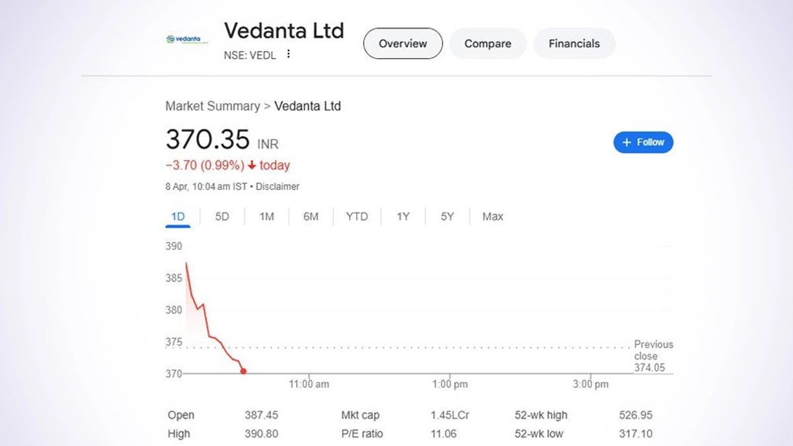Open the Market Summary breadcrumb link

tap(212, 106)
